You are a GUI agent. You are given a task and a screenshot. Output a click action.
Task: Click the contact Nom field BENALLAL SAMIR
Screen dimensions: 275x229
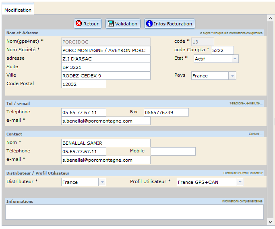click(x=105, y=143)
